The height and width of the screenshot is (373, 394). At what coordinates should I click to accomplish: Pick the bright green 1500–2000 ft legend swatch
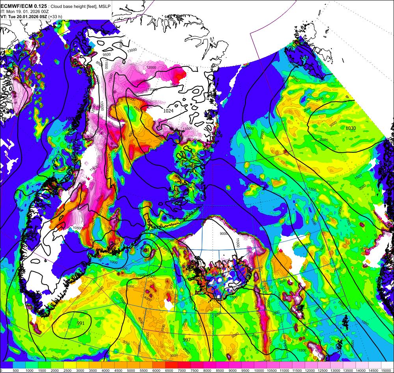click(45, 365)
